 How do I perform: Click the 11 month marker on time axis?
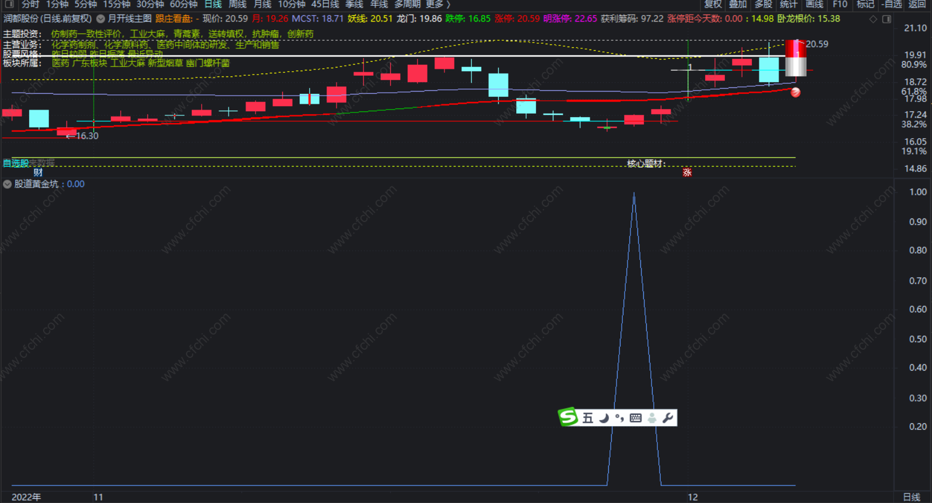tap(98, 497)
